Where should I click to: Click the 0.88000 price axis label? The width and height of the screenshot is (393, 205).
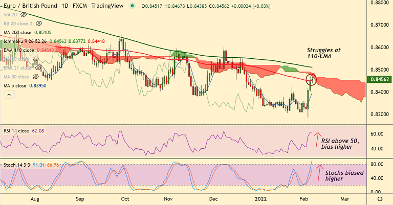click(x=380, y=3)
